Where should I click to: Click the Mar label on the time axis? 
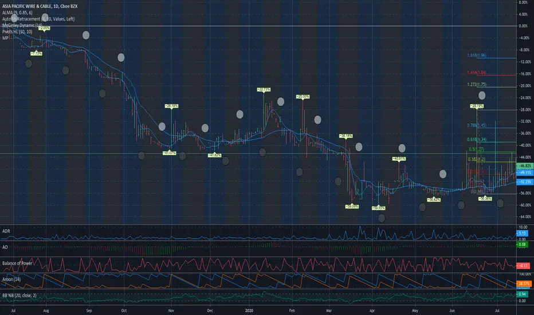[329, 310]
